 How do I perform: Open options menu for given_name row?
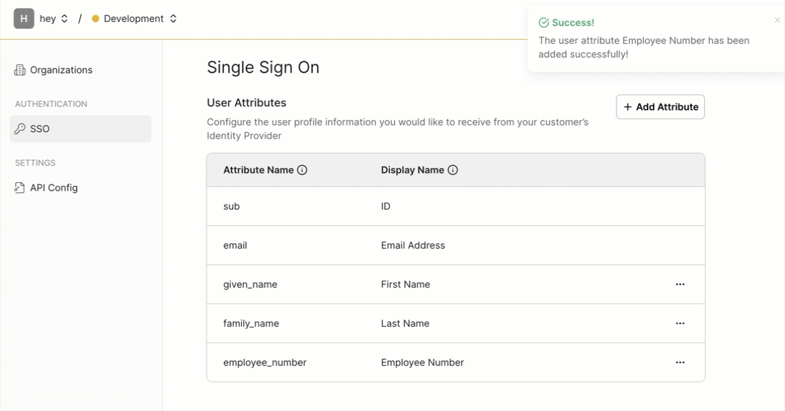[x=680, y=284]
